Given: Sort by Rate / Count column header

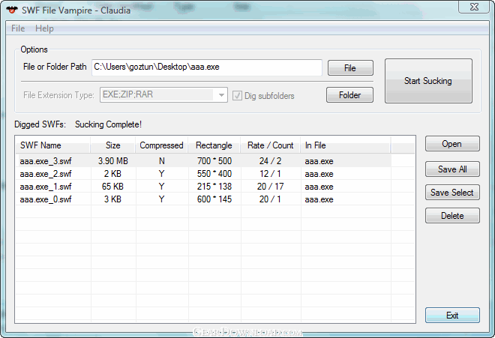Looking at the screenshot, I should [271, 145].
